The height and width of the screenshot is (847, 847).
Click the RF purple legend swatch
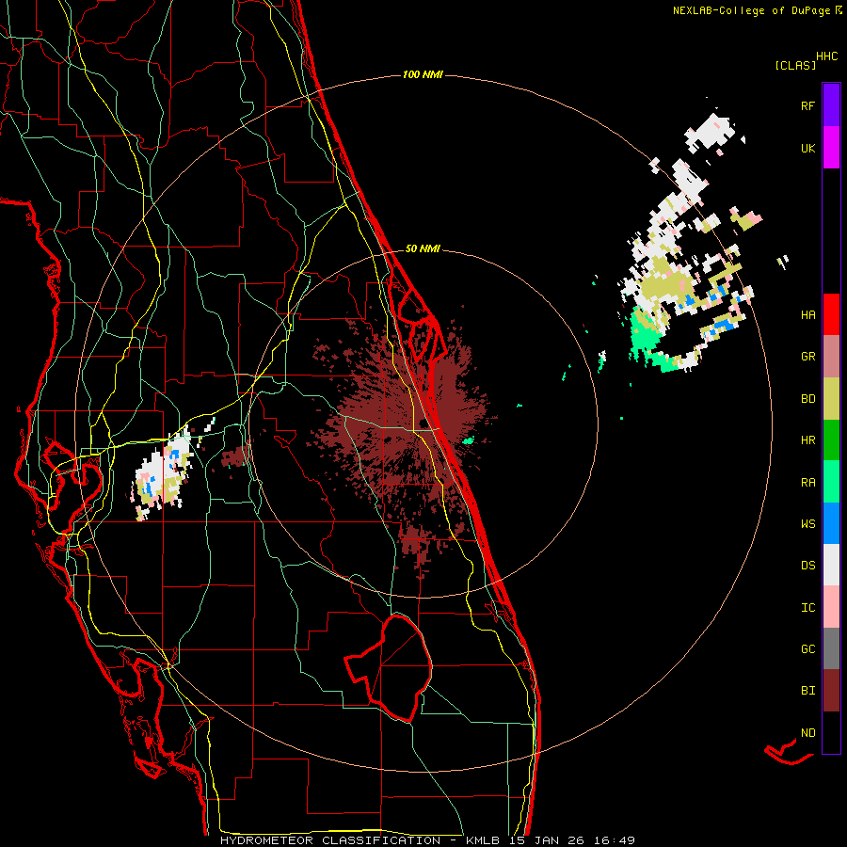(831, 105)
